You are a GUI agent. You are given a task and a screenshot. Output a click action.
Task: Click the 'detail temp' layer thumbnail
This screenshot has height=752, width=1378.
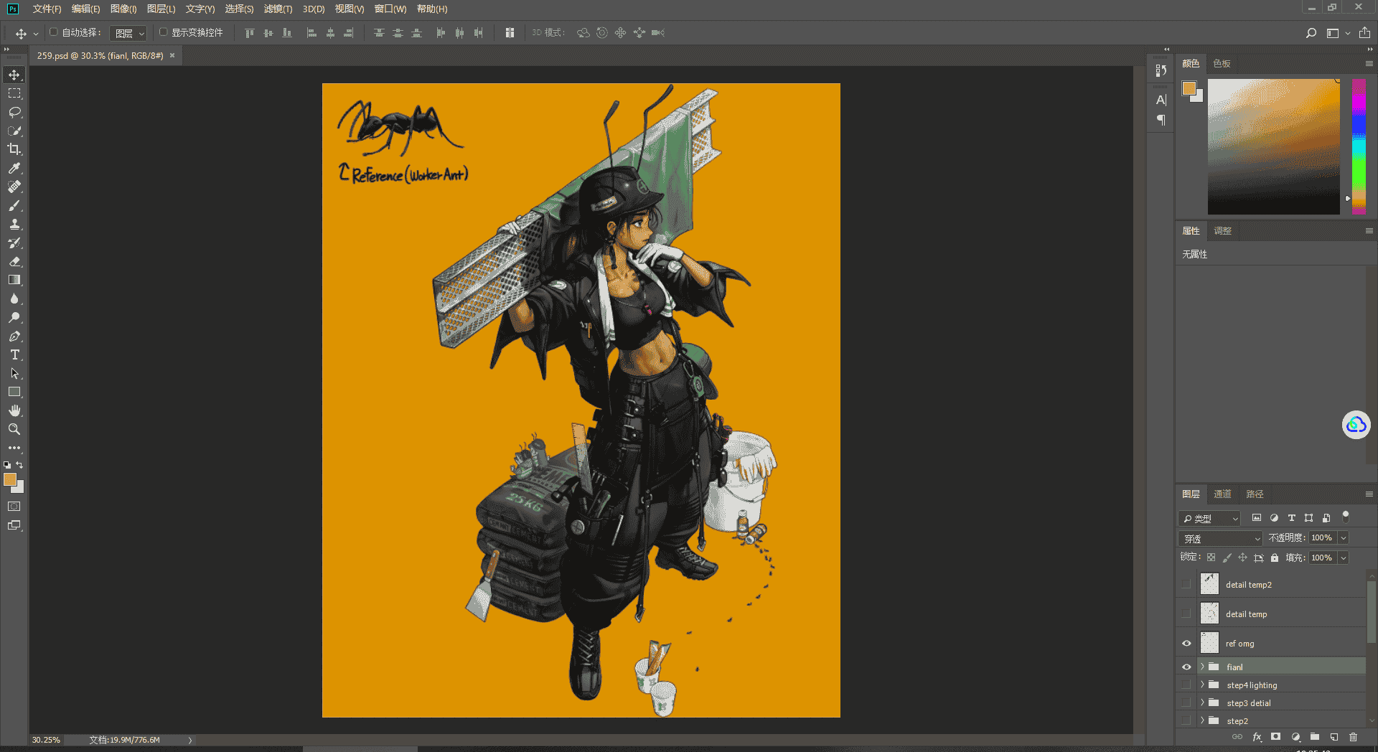coord(1210,614)
